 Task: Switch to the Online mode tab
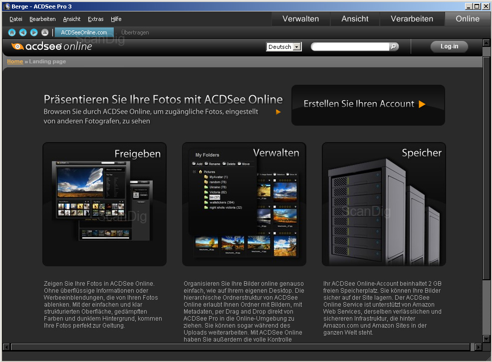pyautogui.click(x=467, y=19)
